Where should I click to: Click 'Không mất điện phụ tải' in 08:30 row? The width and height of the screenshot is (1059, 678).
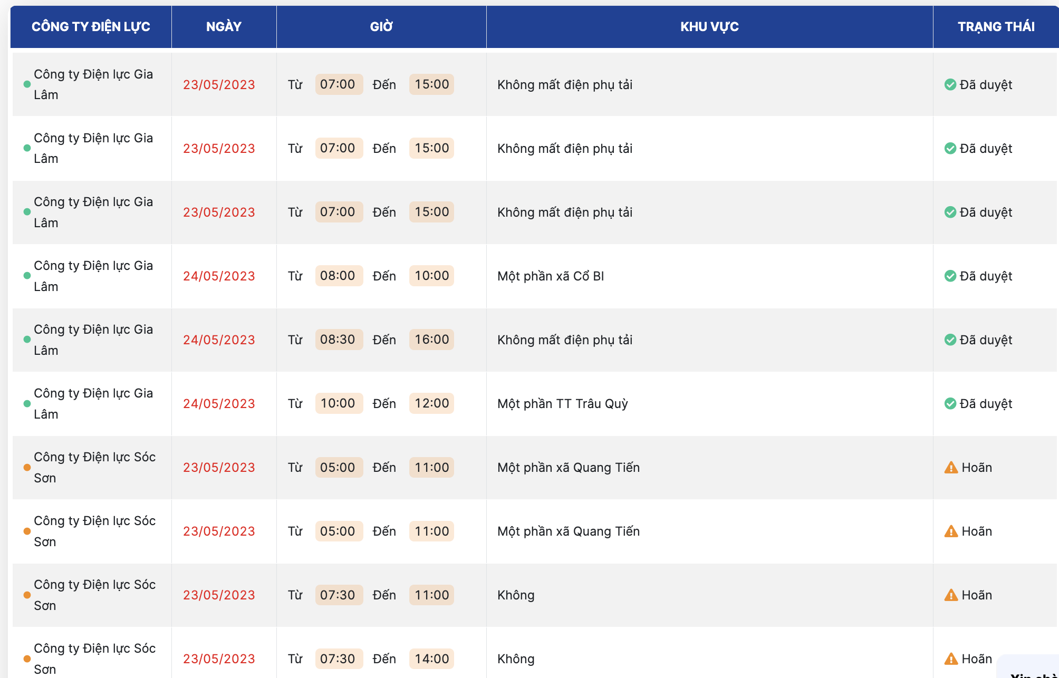565,340
